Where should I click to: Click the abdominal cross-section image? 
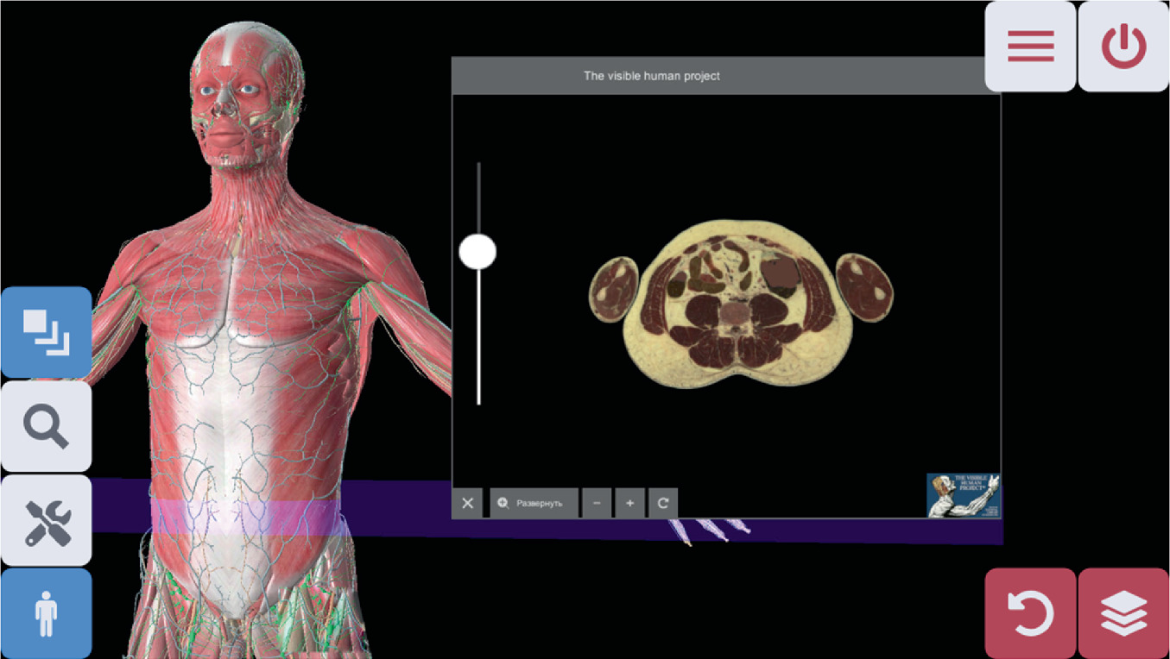point(741,303)
